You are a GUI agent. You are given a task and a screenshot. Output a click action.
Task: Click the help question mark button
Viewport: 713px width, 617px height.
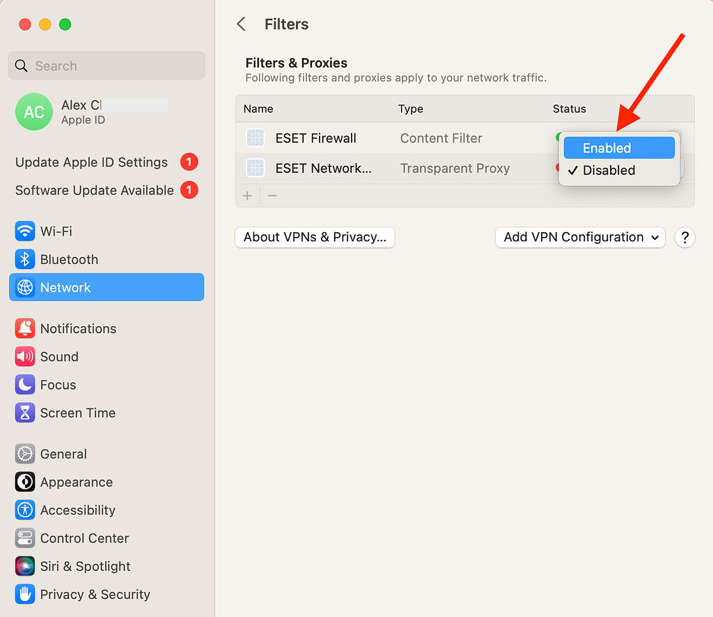point(684,237)
